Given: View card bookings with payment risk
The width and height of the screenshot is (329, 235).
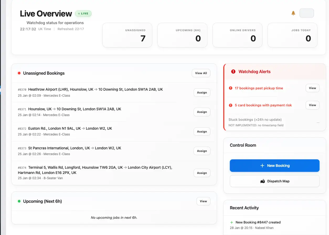Looking at the screenshot, I should (312, 105).
